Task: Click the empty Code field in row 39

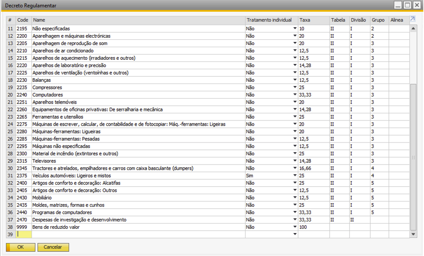Action: click(x=24, y=234)
